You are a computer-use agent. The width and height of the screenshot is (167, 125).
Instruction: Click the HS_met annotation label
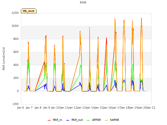(x=29, y=11)
